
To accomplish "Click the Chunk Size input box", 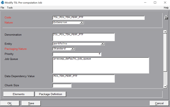I will pos(62,86).
